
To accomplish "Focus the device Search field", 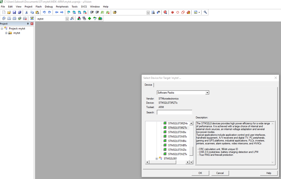I will [x=174, y=112].
